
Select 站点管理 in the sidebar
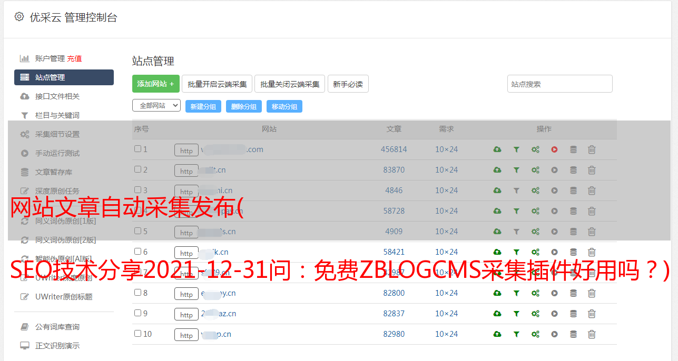tap(64, 77)
